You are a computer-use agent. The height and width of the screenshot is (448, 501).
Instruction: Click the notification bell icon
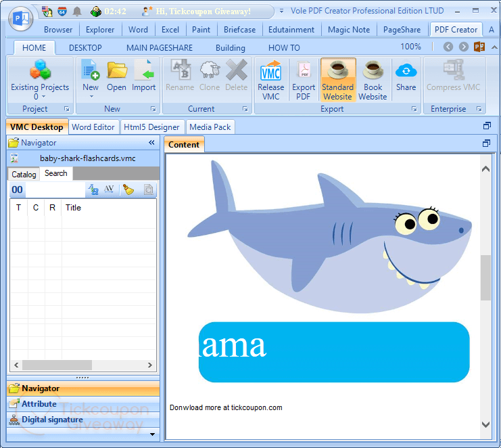coord(76,12)
